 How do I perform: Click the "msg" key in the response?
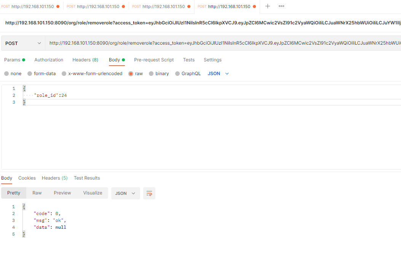click(x=40, y=221)
